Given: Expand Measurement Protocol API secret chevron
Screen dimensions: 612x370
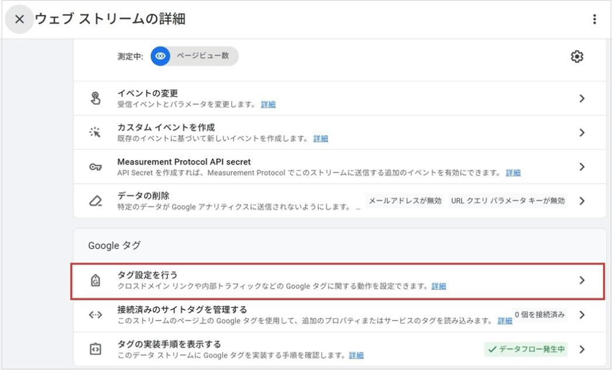Looking at the screenshot, I should 582,167.
